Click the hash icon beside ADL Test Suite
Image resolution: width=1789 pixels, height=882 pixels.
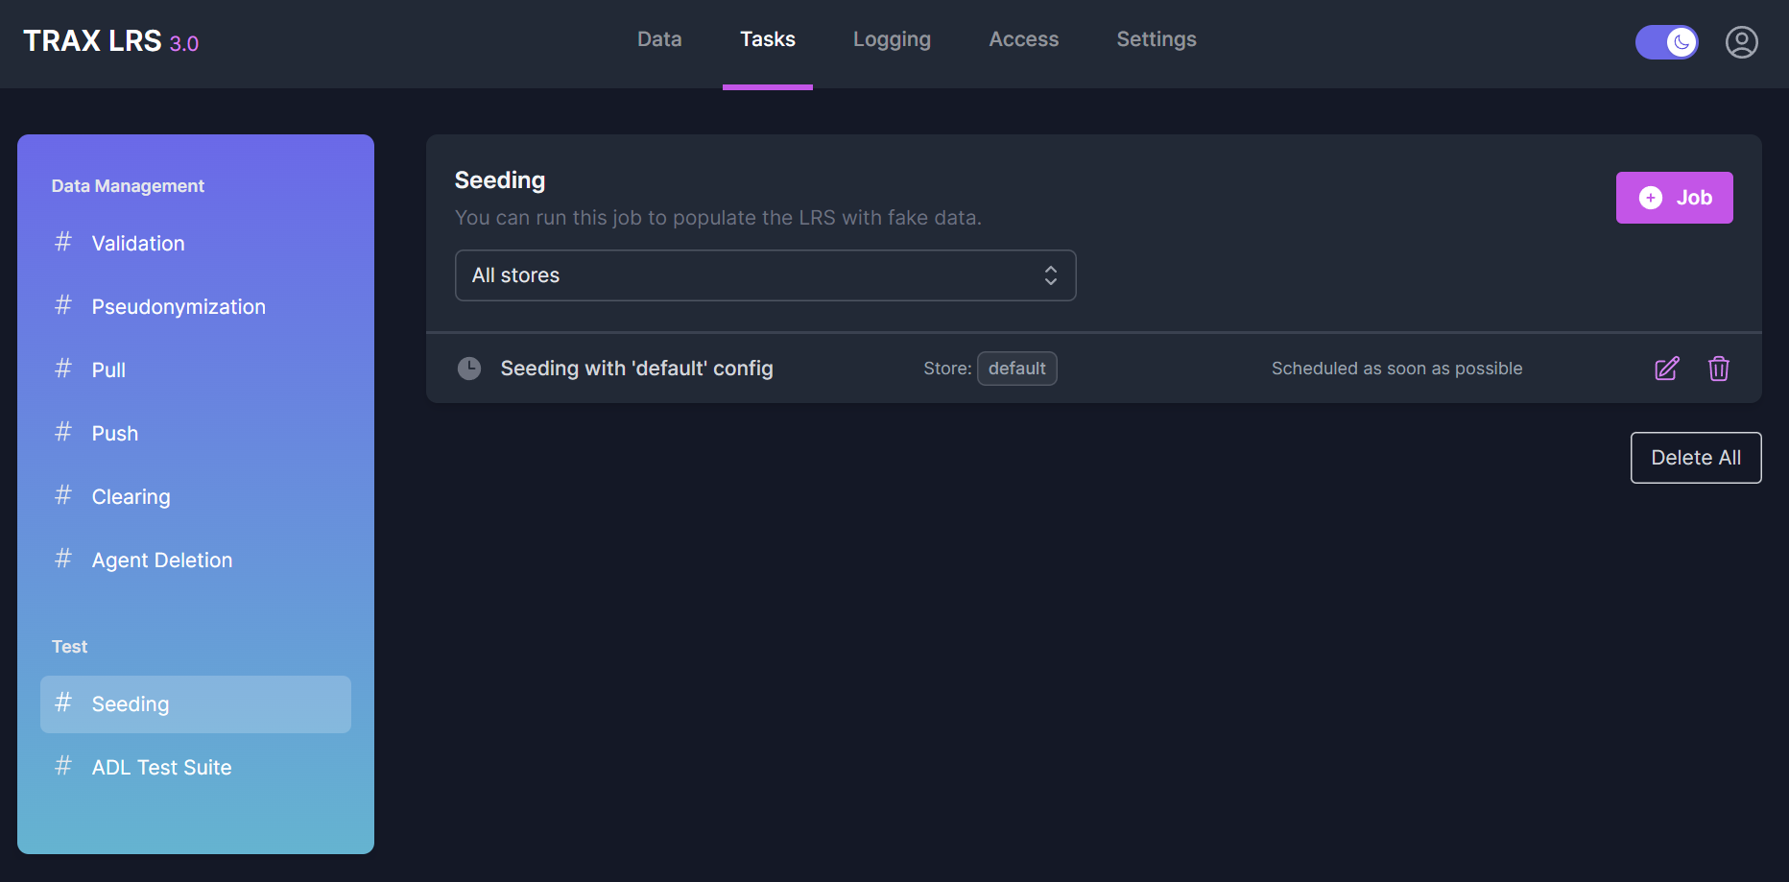pyautogui.click(x=63, y=766)
